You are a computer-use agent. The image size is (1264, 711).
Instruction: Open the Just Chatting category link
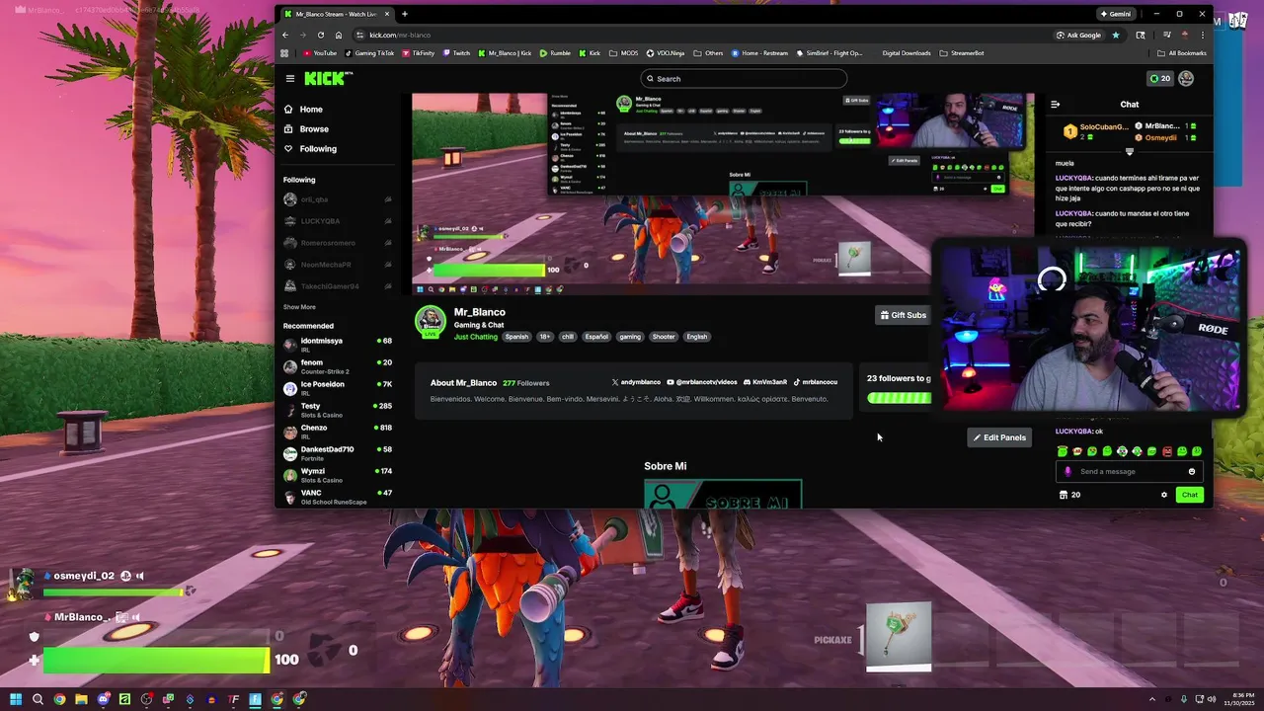coord(476,337)
